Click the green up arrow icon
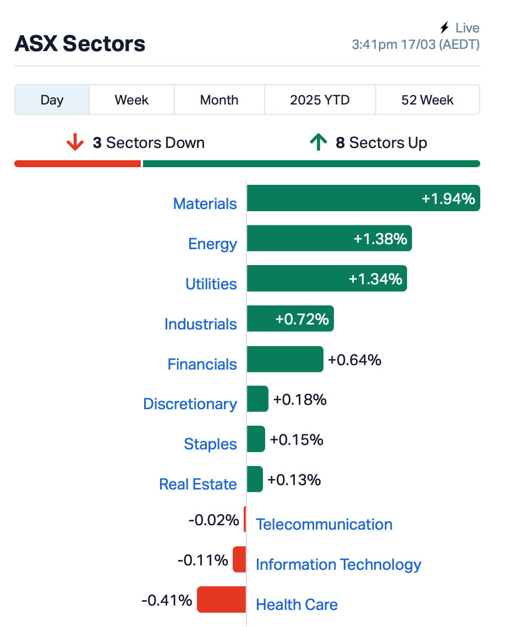 click(x=319, y=142)
